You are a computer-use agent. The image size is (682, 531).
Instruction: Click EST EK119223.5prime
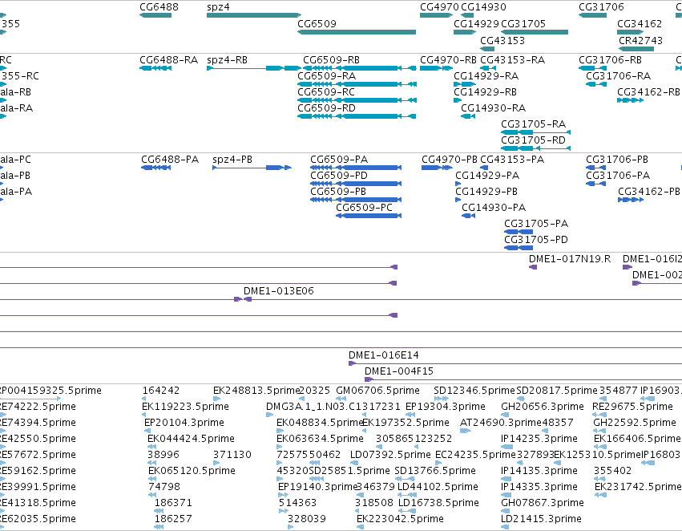click(144, 415)
